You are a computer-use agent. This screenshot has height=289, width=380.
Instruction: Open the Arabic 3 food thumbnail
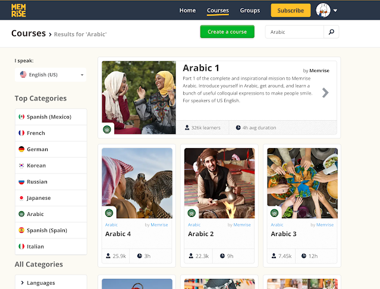(302, 183)
